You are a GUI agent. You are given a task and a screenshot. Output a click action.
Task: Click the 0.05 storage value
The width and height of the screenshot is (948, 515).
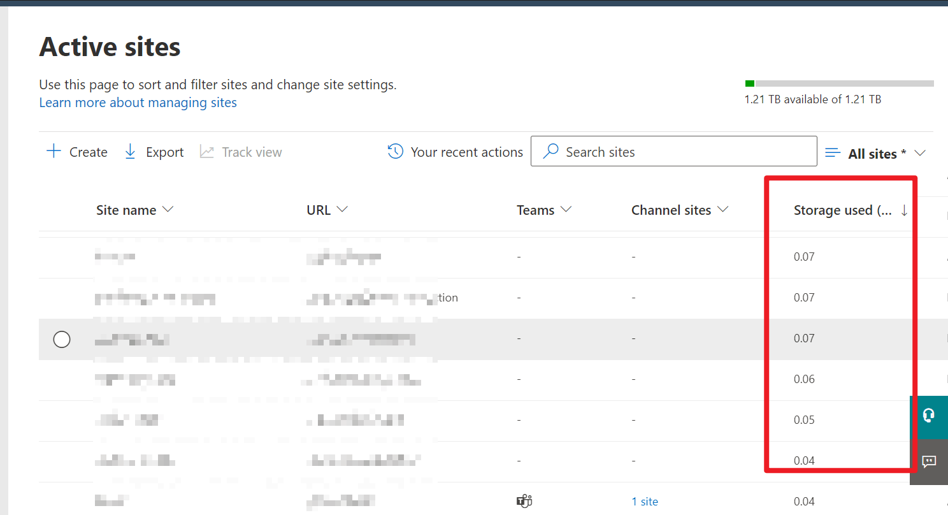(804, 420)
